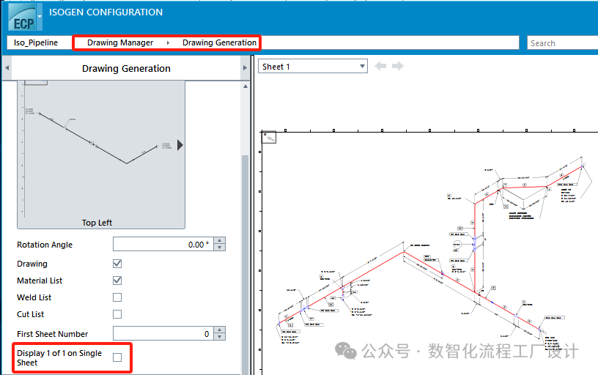Increase the Rotation Angle value
Image resolution: width=598 pixels, height=375 pixels.
coord(219,241)
